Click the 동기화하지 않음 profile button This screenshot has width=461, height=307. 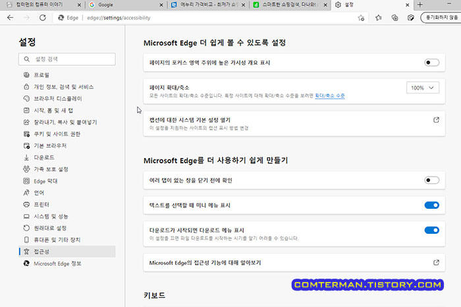441,18
